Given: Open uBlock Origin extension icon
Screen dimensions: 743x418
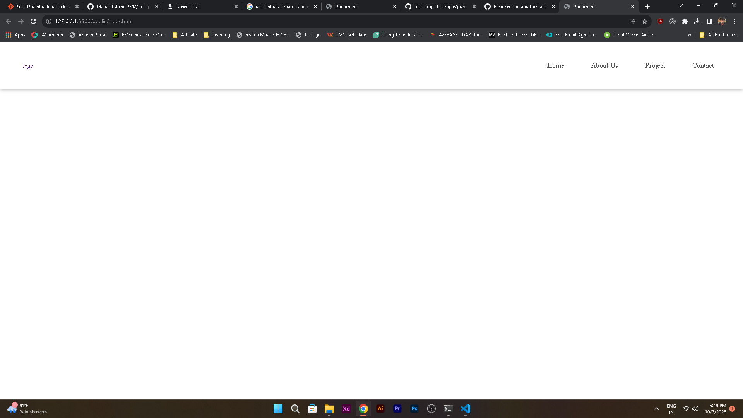Looking at the screenshot, I should (660, 21).
